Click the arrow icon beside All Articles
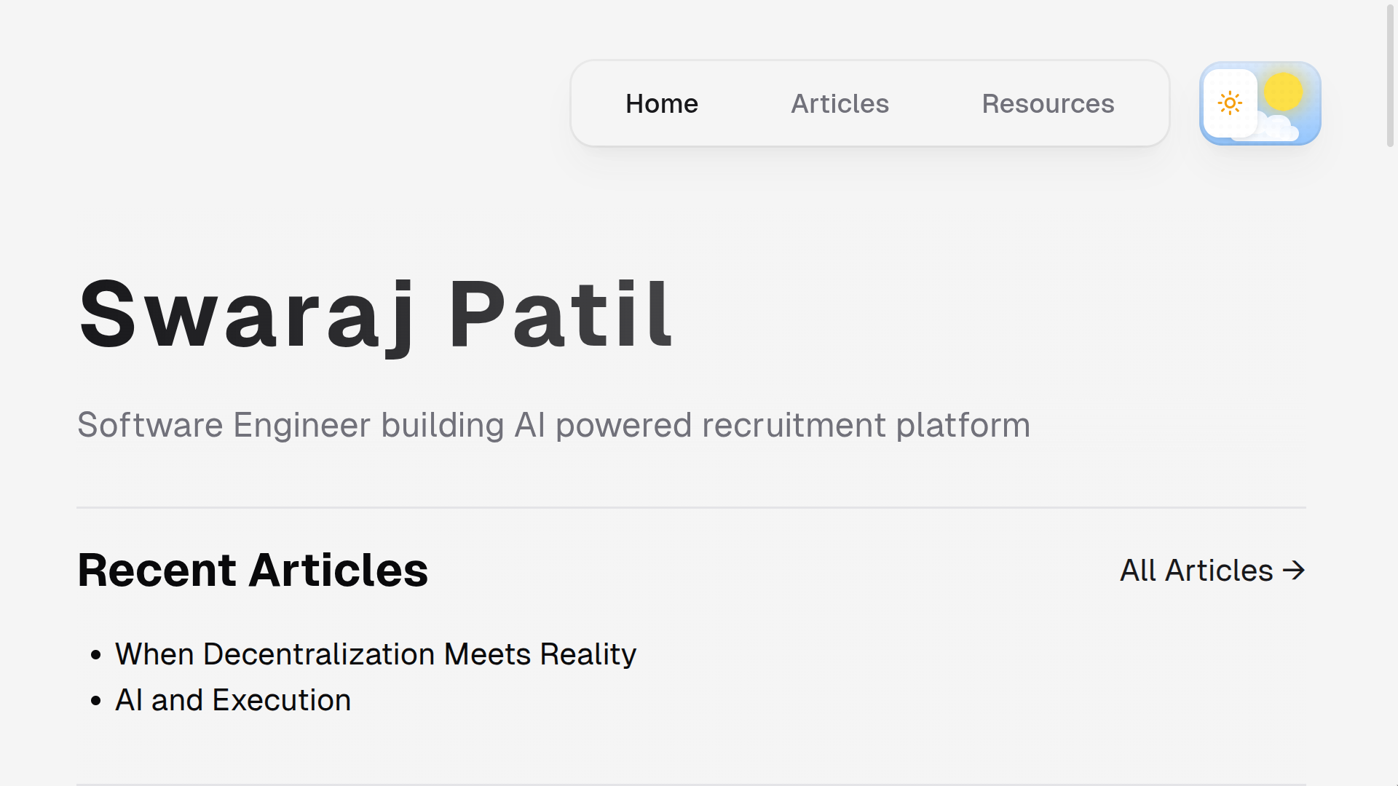 (x=1295, y=571)
